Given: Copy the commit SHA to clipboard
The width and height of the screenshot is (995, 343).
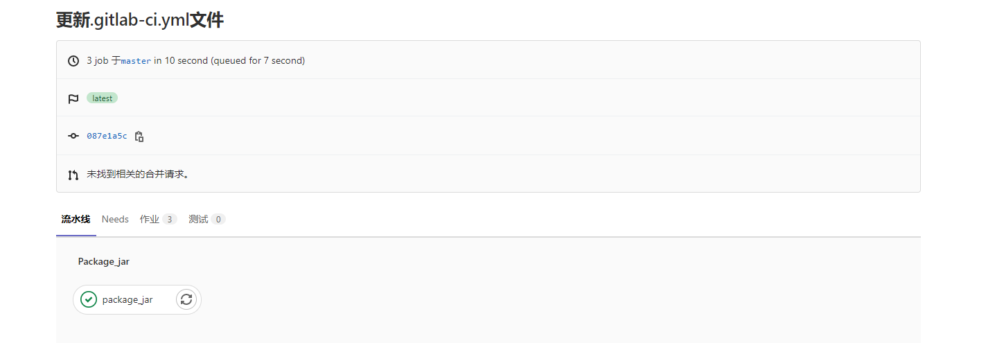Looking at the screenshot, I should pos(139,137).
